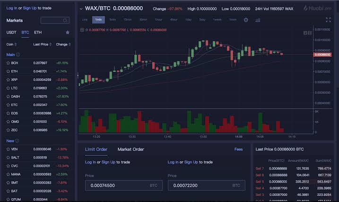Switch chart to 1week interval

tap(217, 20)
